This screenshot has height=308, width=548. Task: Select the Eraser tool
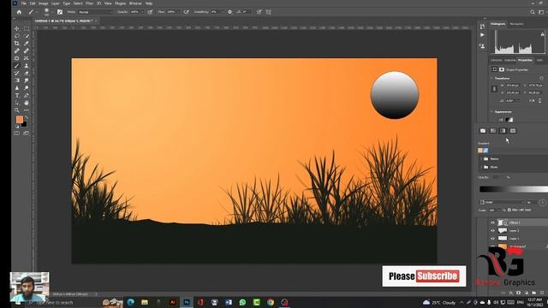[27, 73]
